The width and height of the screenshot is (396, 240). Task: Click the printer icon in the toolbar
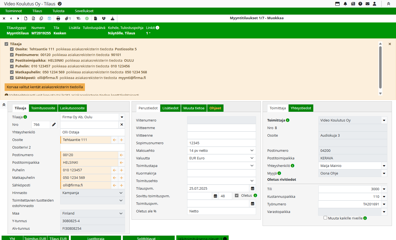(58, 18)
